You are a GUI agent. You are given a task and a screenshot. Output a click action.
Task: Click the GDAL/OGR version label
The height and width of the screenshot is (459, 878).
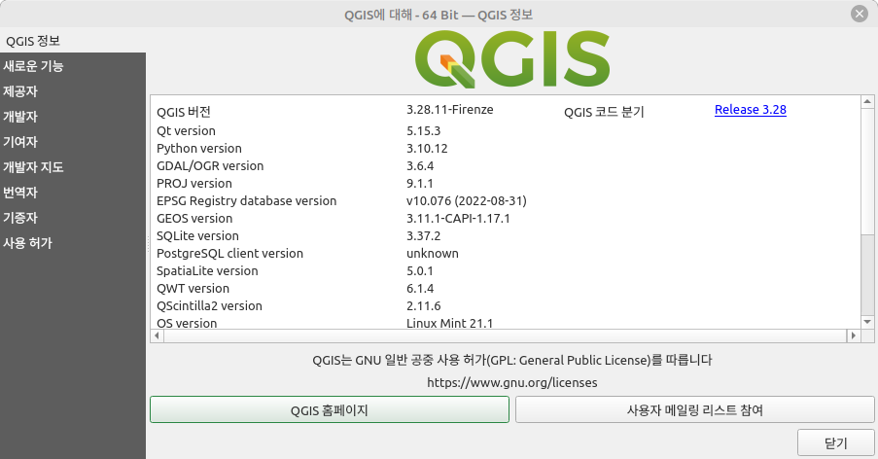[x=210, y=165]
